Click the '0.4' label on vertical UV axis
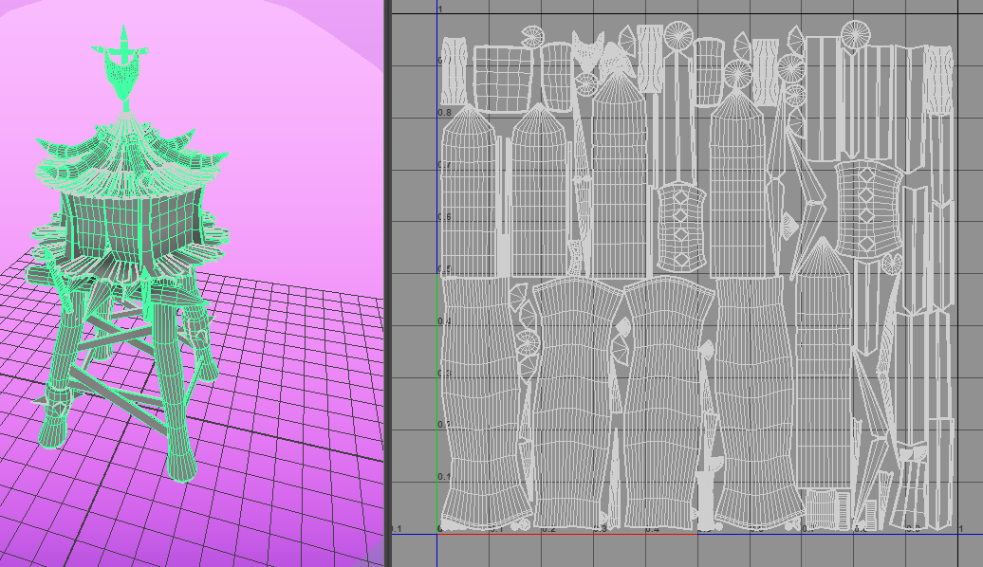 444,320
